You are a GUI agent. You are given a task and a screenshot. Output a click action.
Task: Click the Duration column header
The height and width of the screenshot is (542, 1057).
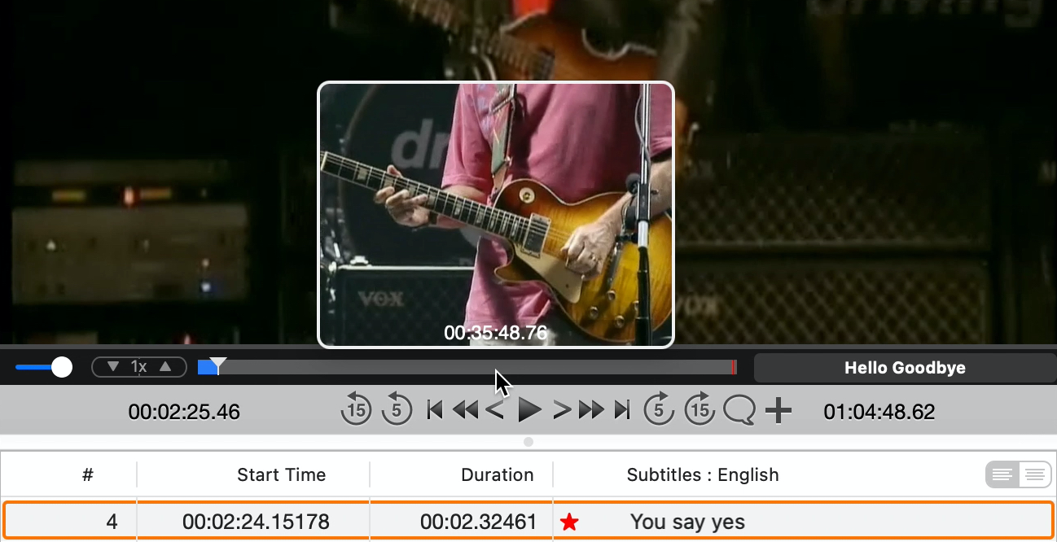tap(498, 474)
